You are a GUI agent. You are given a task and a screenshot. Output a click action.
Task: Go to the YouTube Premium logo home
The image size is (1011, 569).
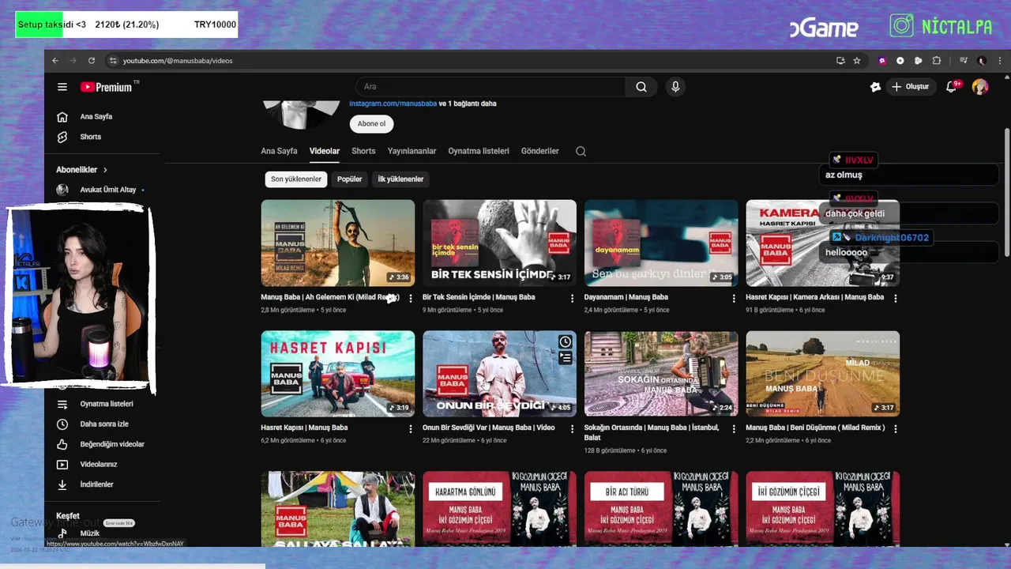[x=106, y=87]
